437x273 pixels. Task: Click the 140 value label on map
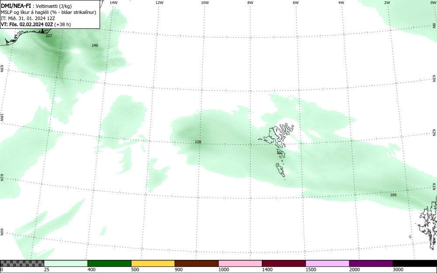(95, 45)
